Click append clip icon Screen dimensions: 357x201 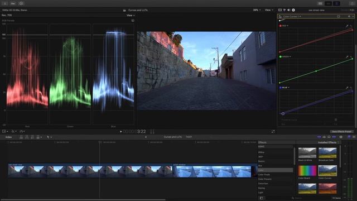[32, 137]
